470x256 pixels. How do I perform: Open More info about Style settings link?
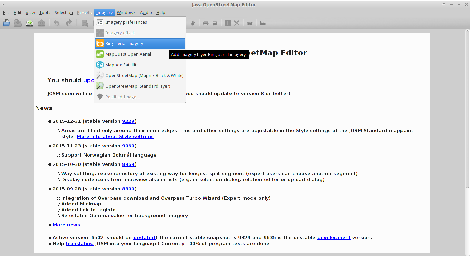pos(115,136)
